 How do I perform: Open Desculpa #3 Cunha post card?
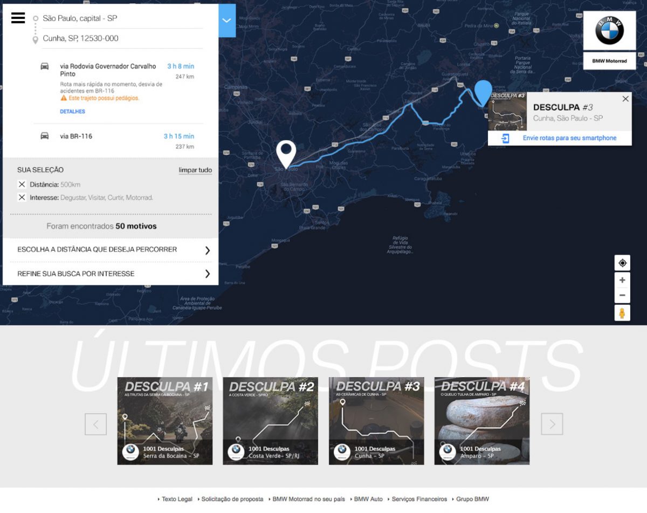pos(376,421)
